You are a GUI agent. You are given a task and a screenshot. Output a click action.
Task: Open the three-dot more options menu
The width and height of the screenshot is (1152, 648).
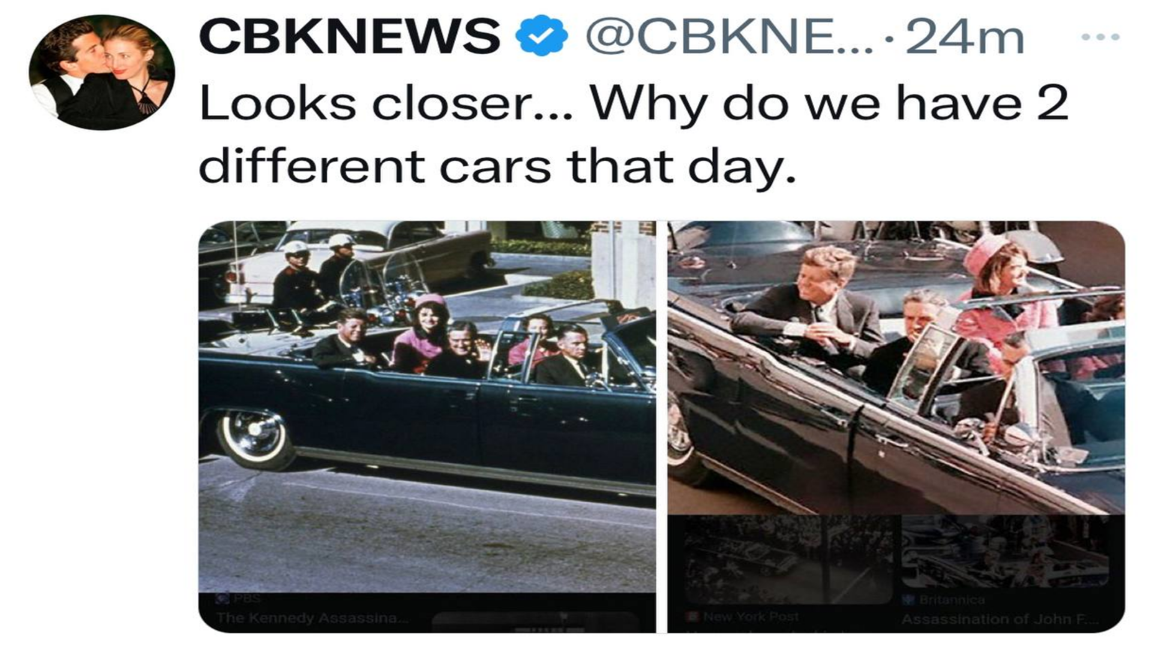point(1100,37)
